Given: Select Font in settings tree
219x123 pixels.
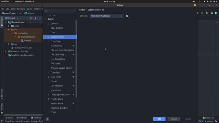Looking at the screenshot, I should tap(53, 32).
